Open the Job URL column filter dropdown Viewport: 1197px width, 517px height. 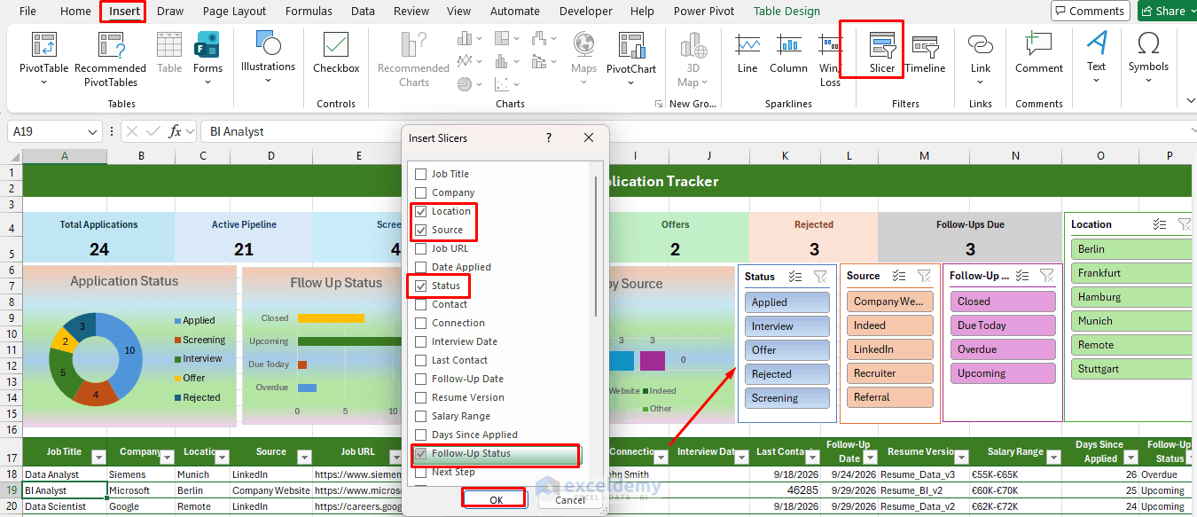pyautogui.click(x=396, y=458)
